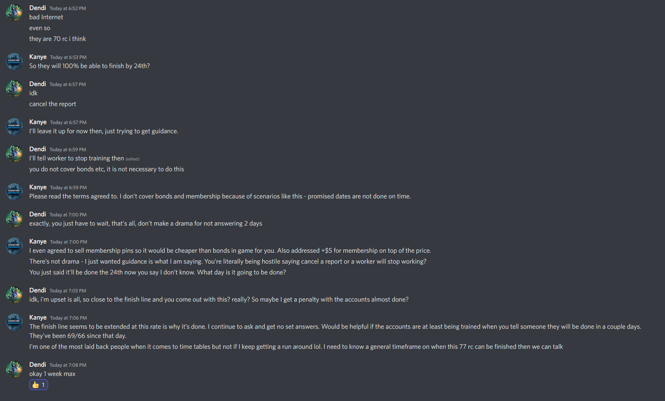Click Kanye's avatar at 7:00 PM message
Viewport: 665px width, 401px height.
click(x=14, y=246)
